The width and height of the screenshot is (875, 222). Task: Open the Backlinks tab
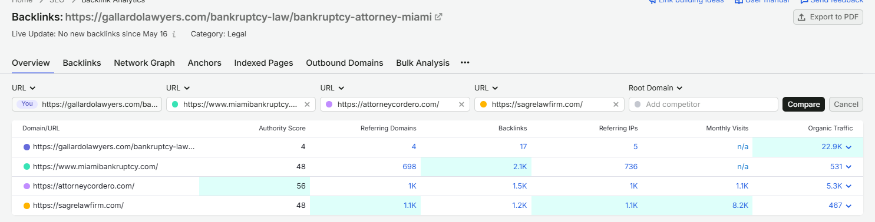[x=82, y=63]
